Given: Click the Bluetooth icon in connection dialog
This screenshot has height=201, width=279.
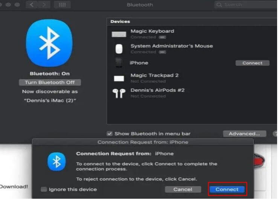Looking at the screenshot, I should 56,162.
